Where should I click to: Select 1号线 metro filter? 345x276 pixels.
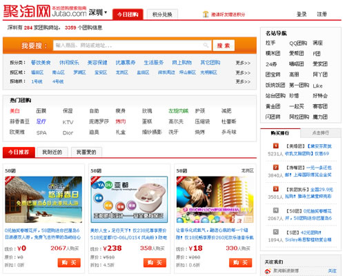(37, 81)
